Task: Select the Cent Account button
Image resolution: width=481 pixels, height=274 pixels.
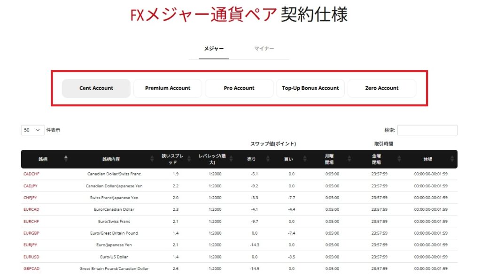Action: [x=96, y=88]
